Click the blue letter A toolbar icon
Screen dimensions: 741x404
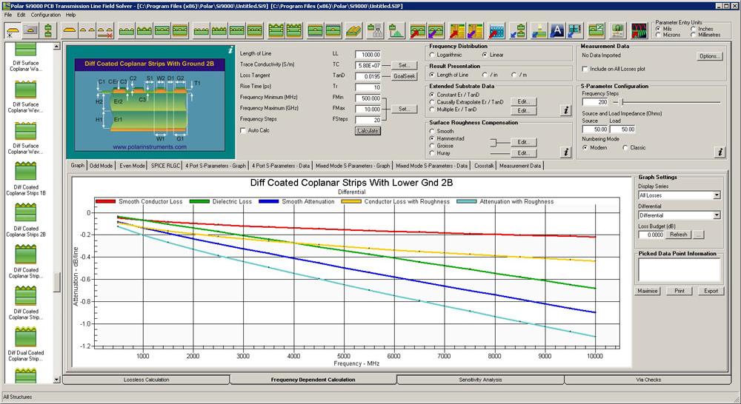click(x=557, y=30)
